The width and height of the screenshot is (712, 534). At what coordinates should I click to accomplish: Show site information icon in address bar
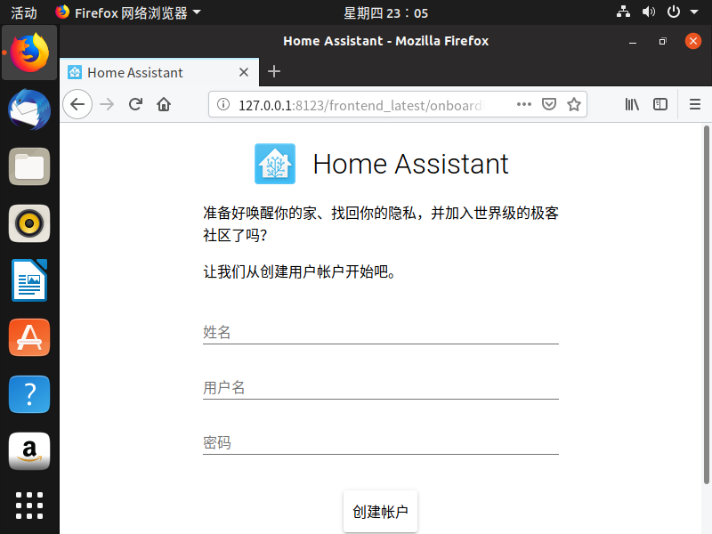pos(223,105)
